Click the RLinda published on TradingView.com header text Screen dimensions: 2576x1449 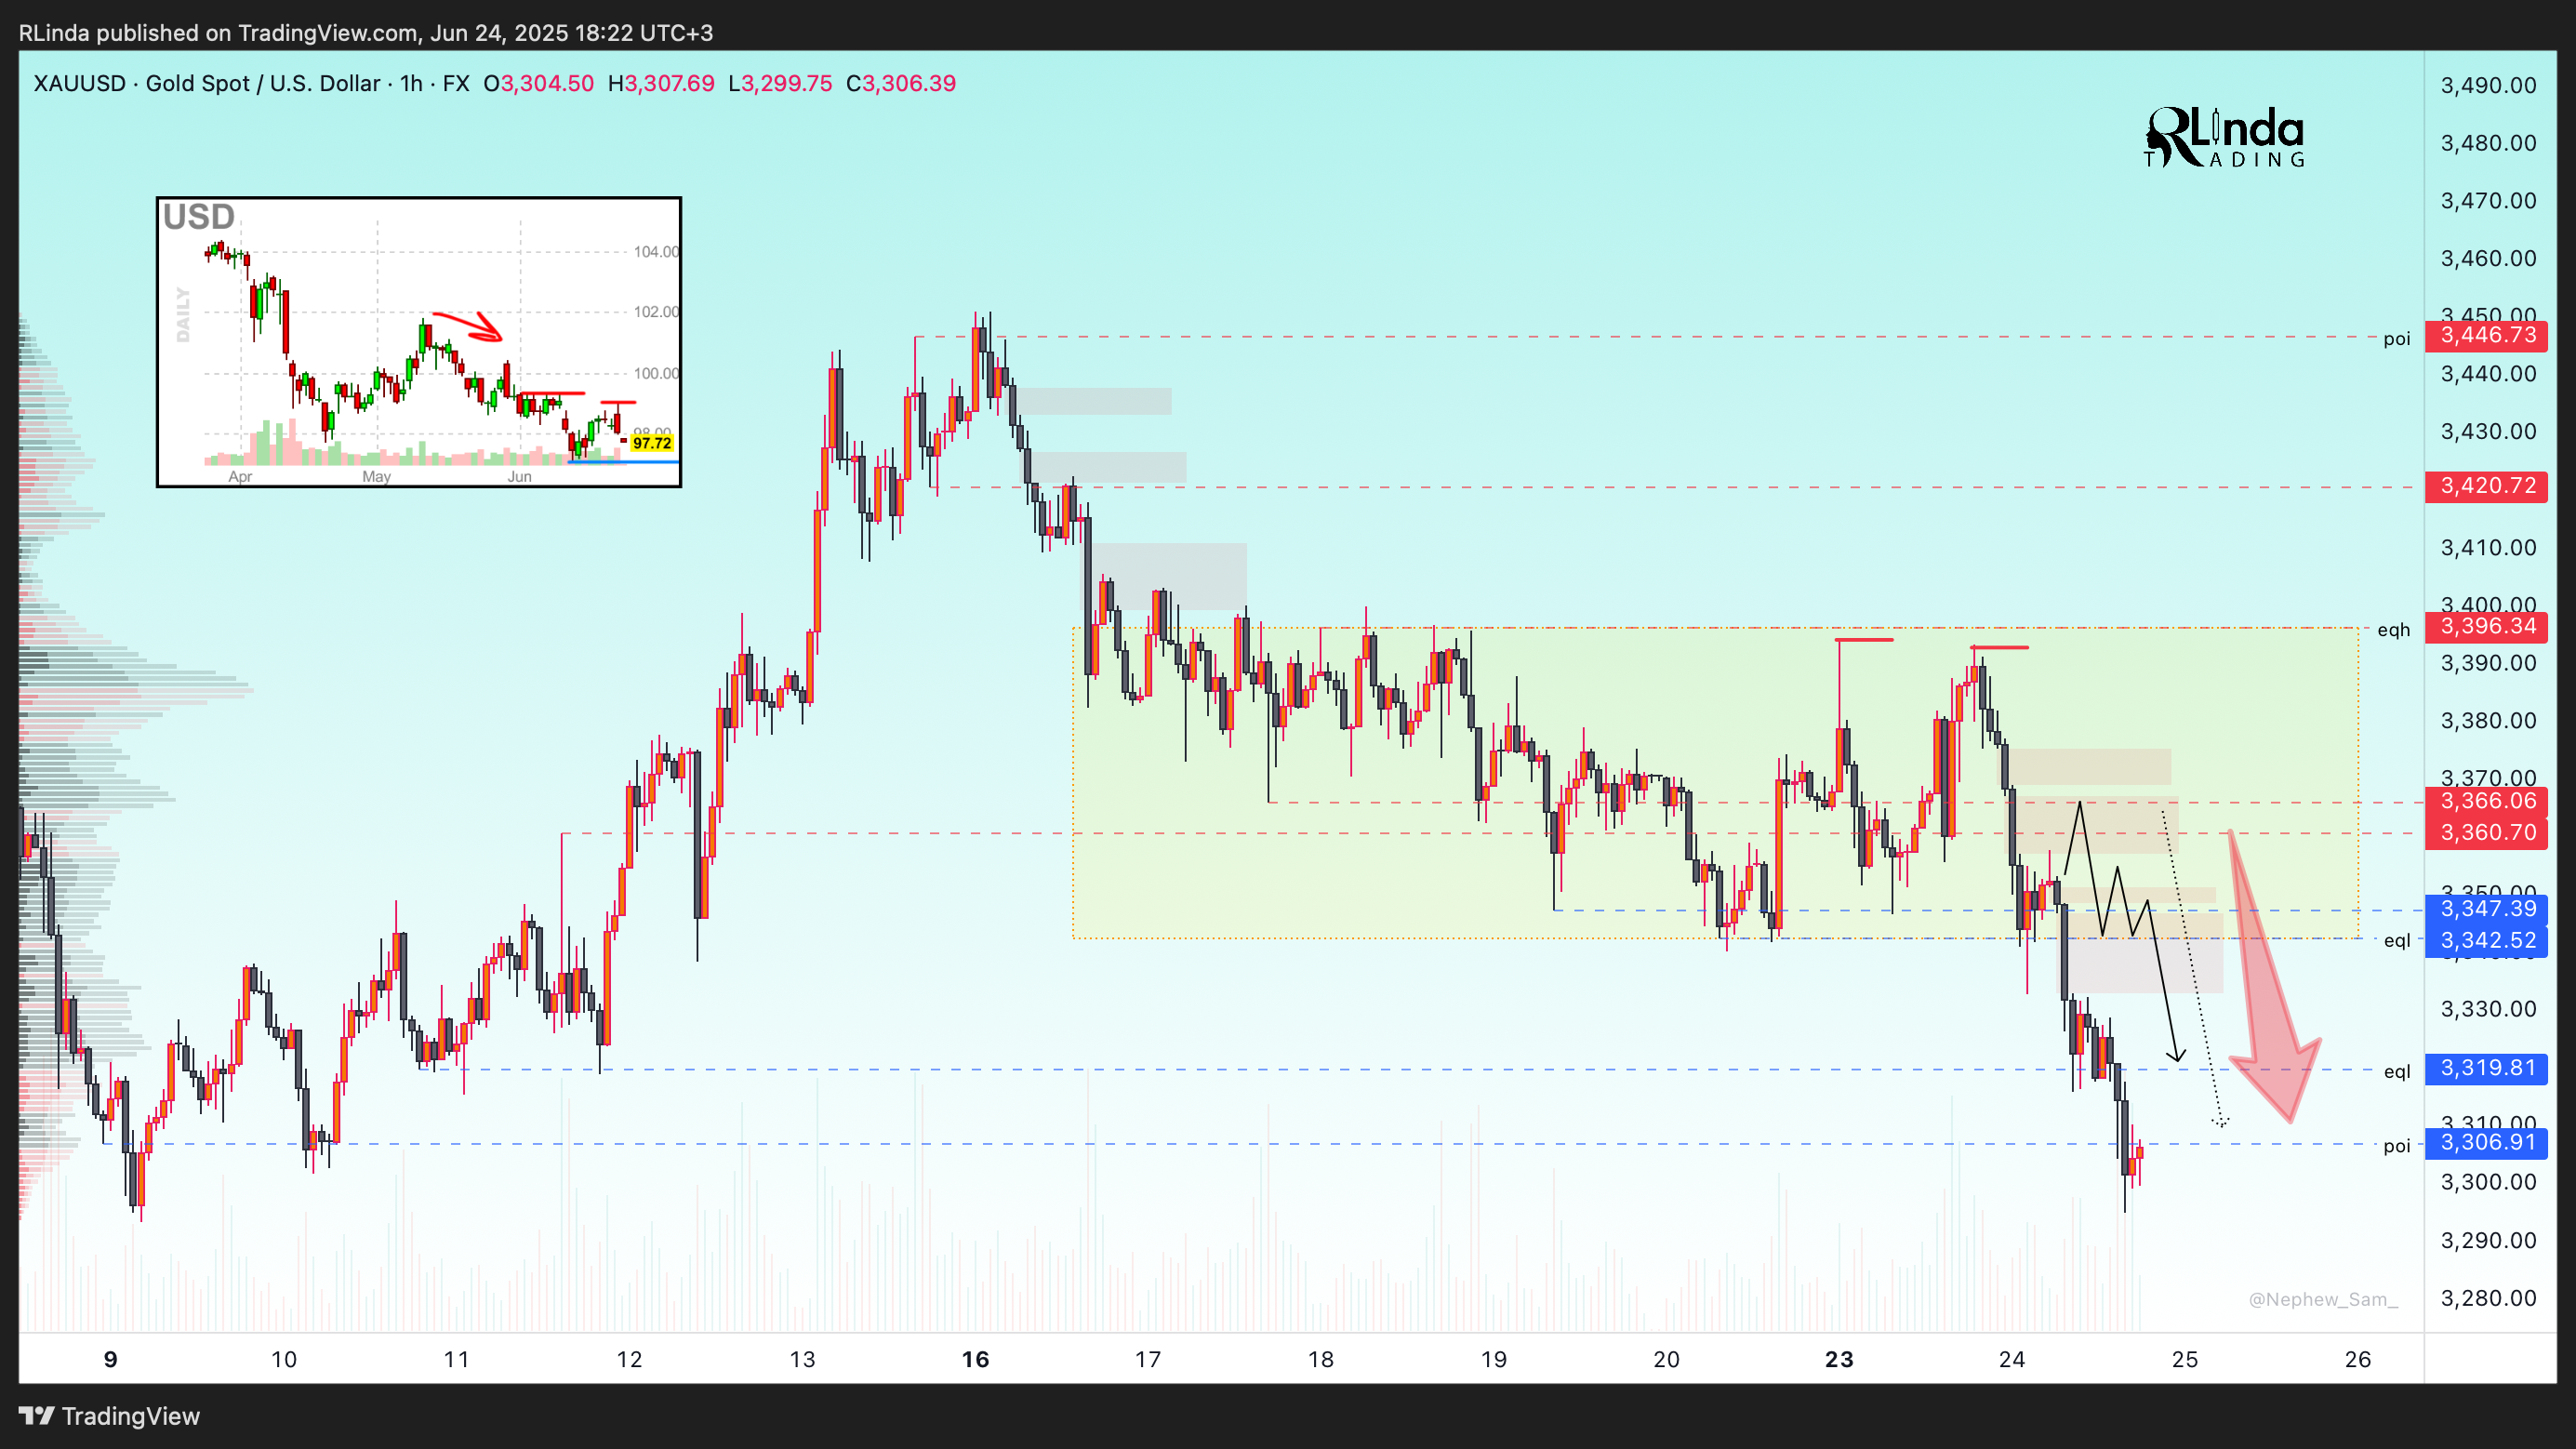pyautogui.click(x=366, y=33)
